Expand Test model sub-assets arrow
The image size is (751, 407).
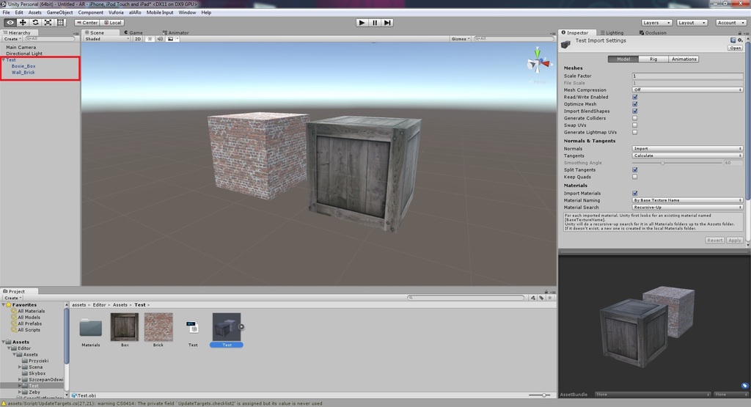tap(241, 327)
